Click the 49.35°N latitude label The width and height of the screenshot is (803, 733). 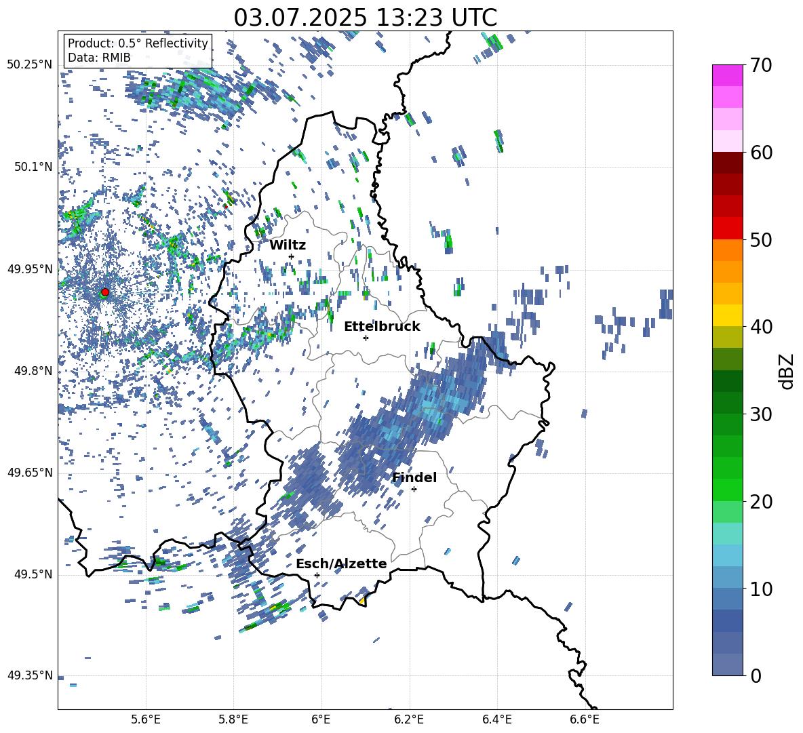click(x=30, y=675)
